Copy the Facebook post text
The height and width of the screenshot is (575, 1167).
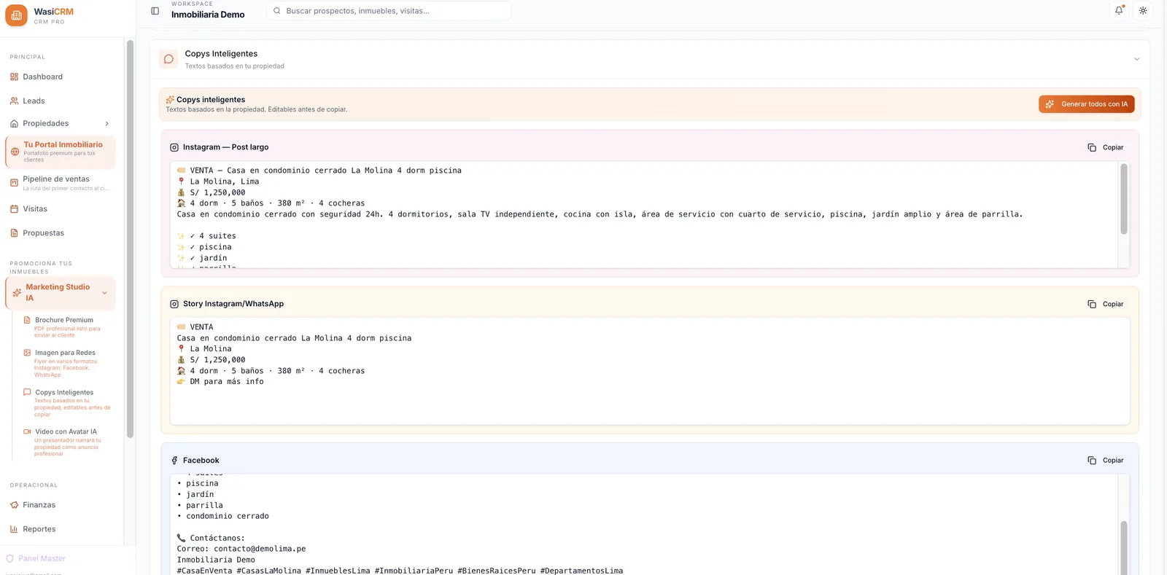coord(1106,461)
